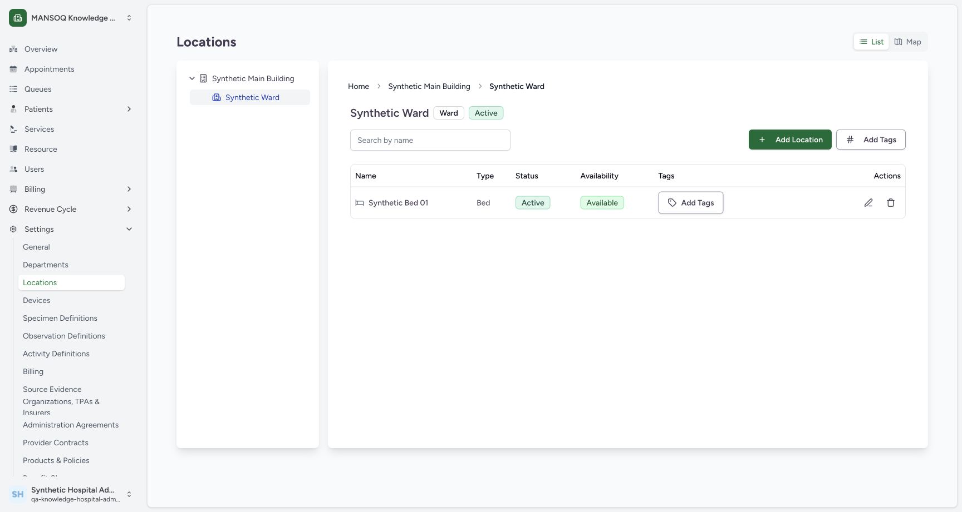The width and height of the screenshot is (962, 512).
Task: Expand the Patients submenu chevron
Action: [129, 109]
